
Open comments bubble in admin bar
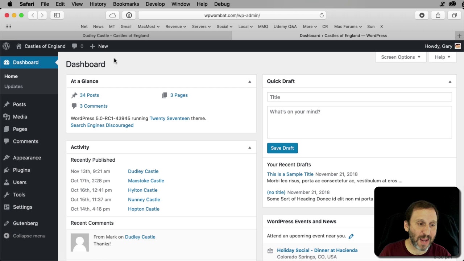point(74,46)
